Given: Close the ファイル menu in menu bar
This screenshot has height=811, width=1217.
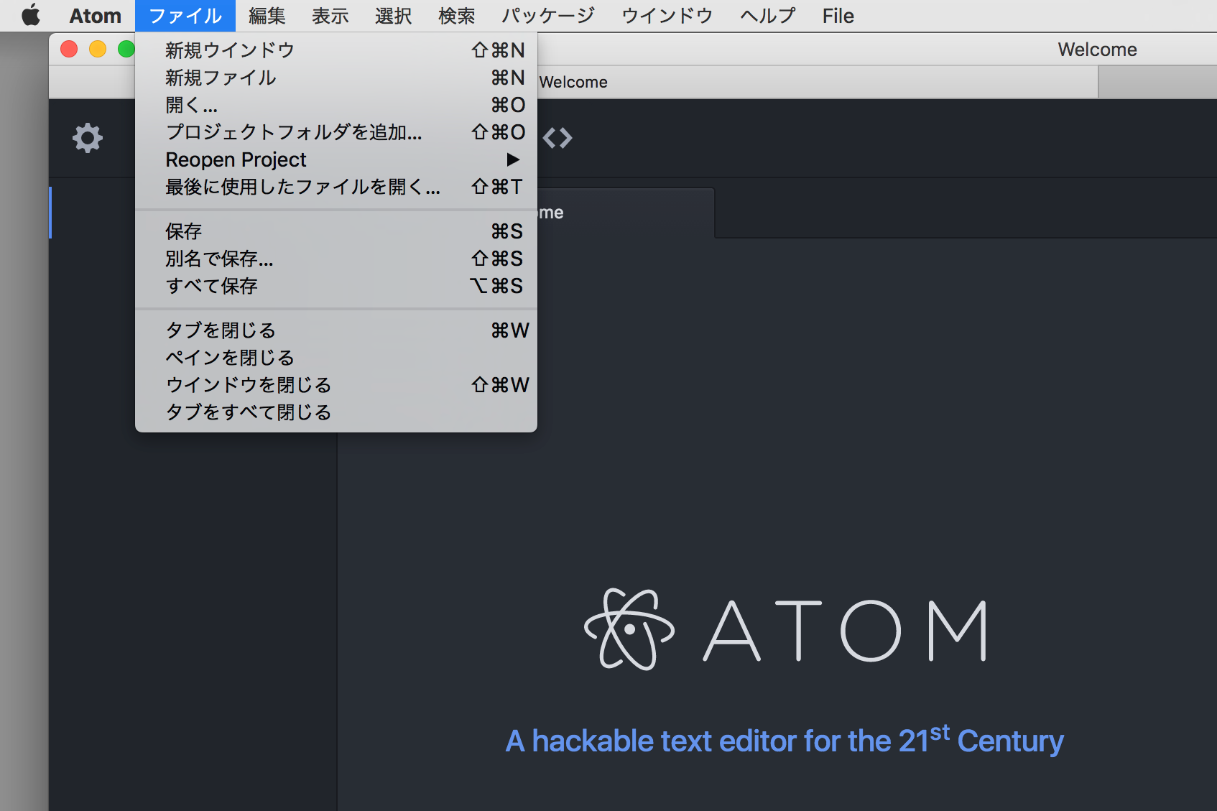Looking at the screenshot, I should pos(185,16).
